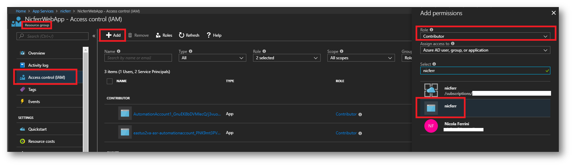Image resolution: width=573 pixels, height=166 pixels.
Task: Click the Resource costs icon
Action: [23, 141]
